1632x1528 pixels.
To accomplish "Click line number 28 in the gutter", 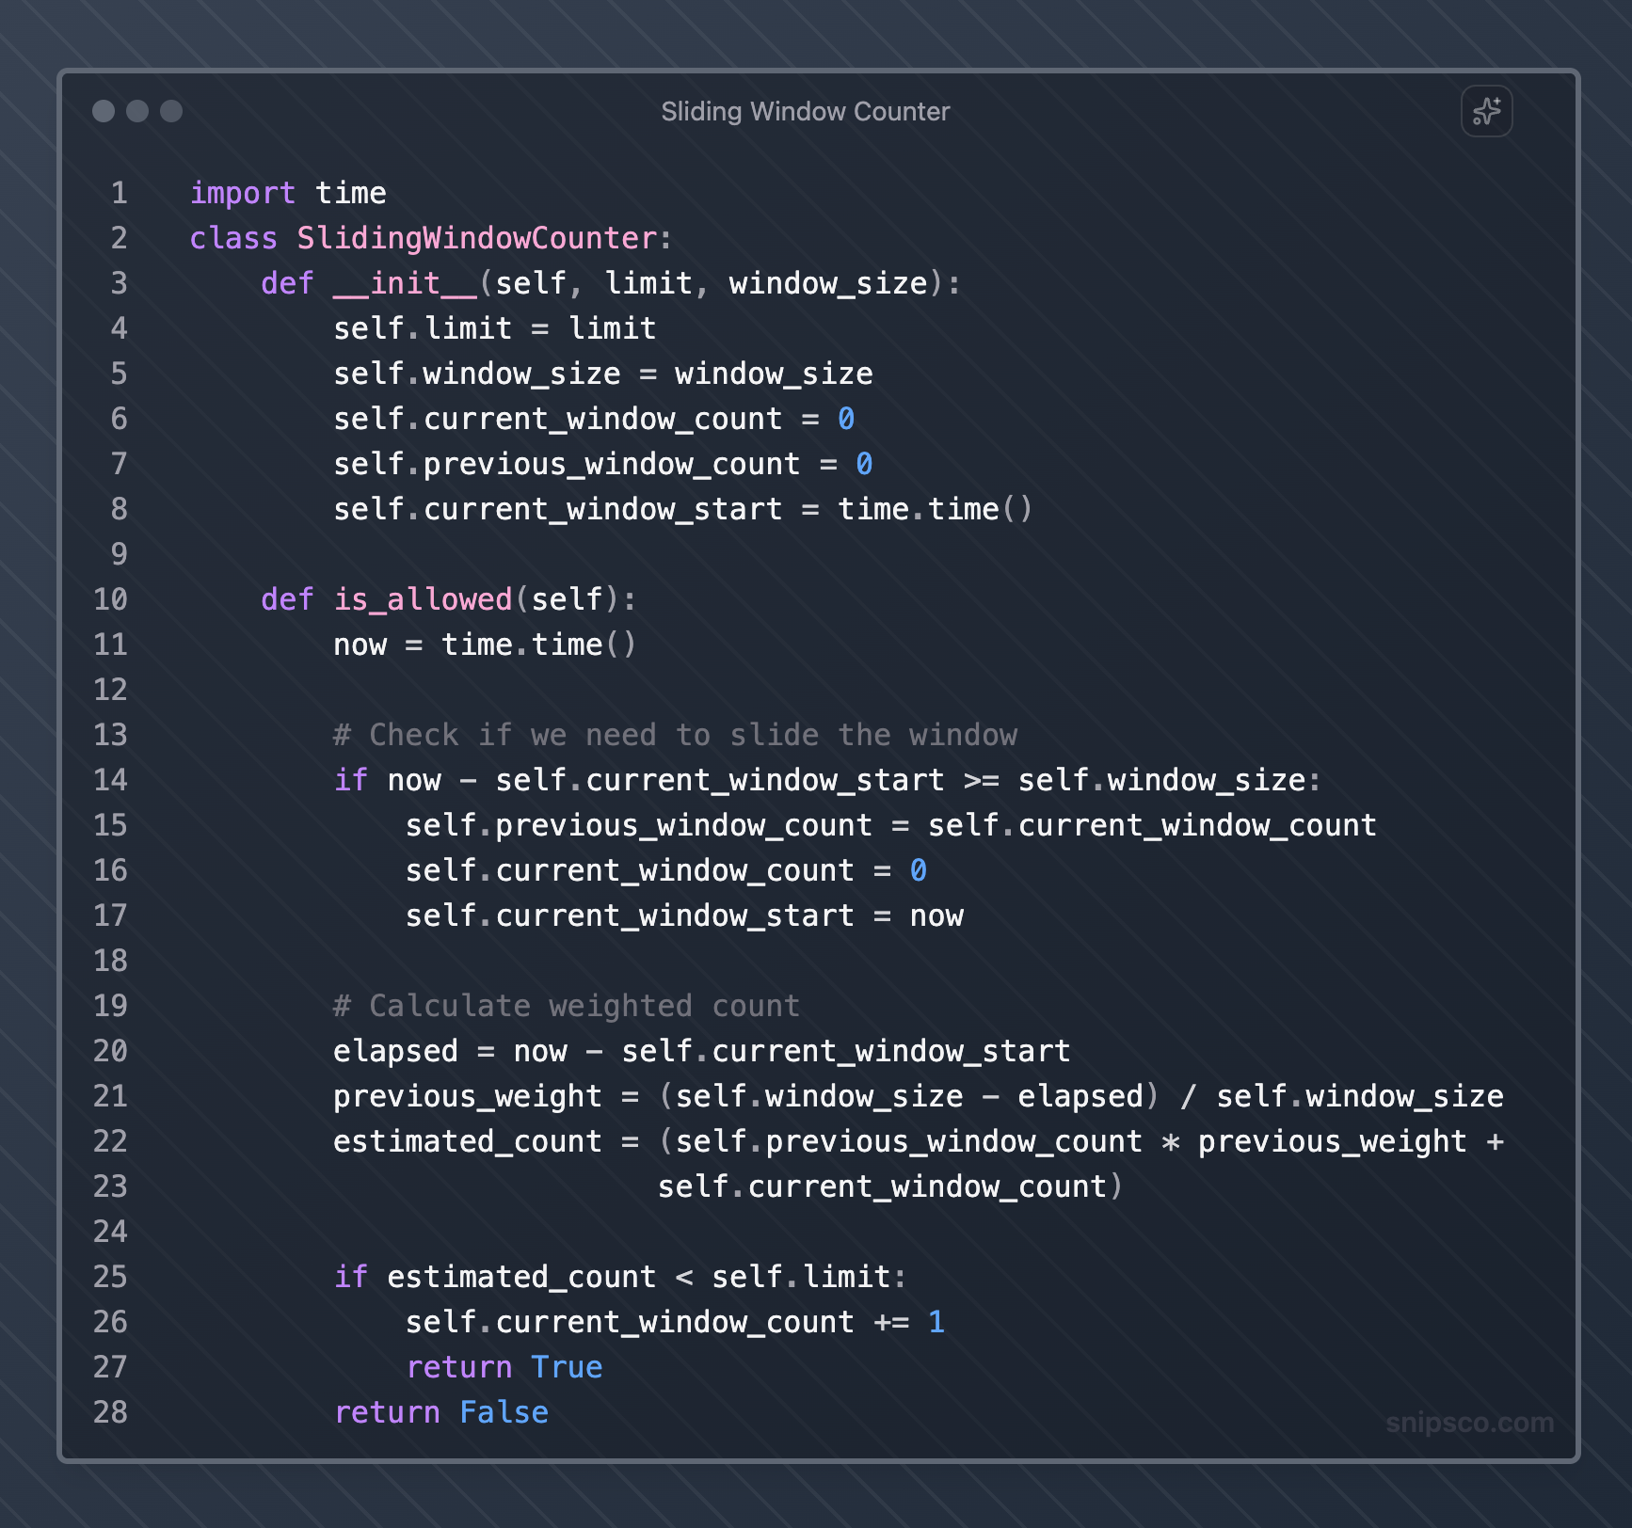I will (110, 1412).
